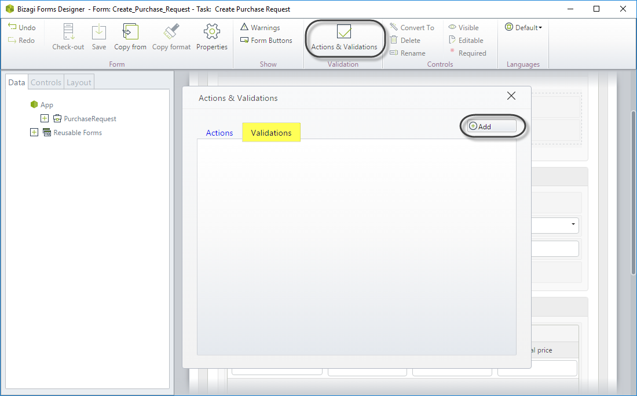
Task: Maximize the Forms Designer window
Action: pos(596,9)
